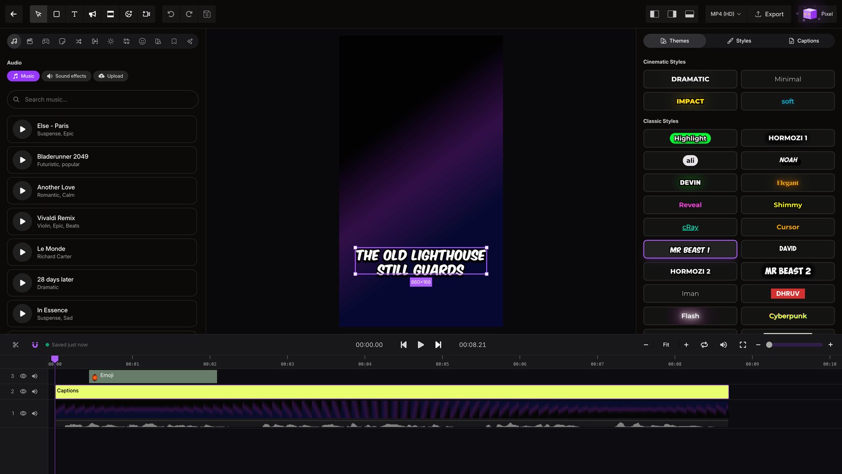Open the MP4 (HD) format dropdown

(725, 14)
